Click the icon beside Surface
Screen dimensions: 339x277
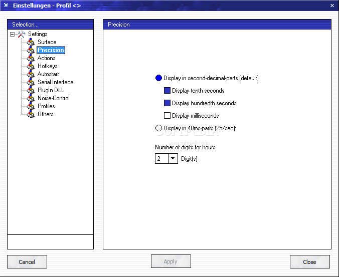[31, 42]
